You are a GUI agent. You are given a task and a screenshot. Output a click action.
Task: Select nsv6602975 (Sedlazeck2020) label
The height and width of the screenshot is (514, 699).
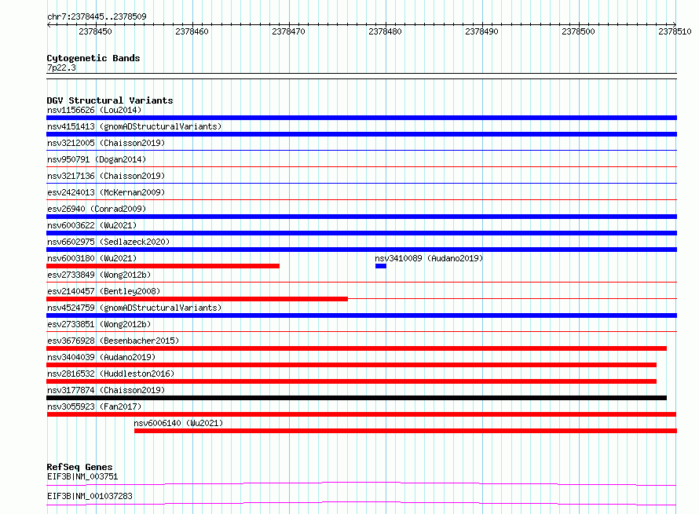(x=108, y=242)
